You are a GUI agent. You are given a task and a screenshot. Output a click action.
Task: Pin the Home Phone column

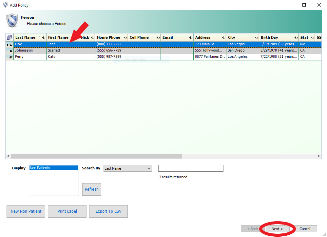pyautogui.click(x=125, y=38)
